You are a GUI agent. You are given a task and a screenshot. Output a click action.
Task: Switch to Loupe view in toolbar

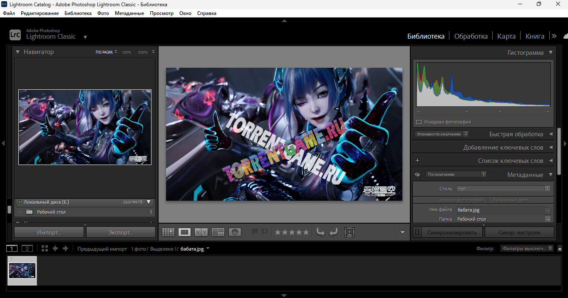click(x=185, y=232)
